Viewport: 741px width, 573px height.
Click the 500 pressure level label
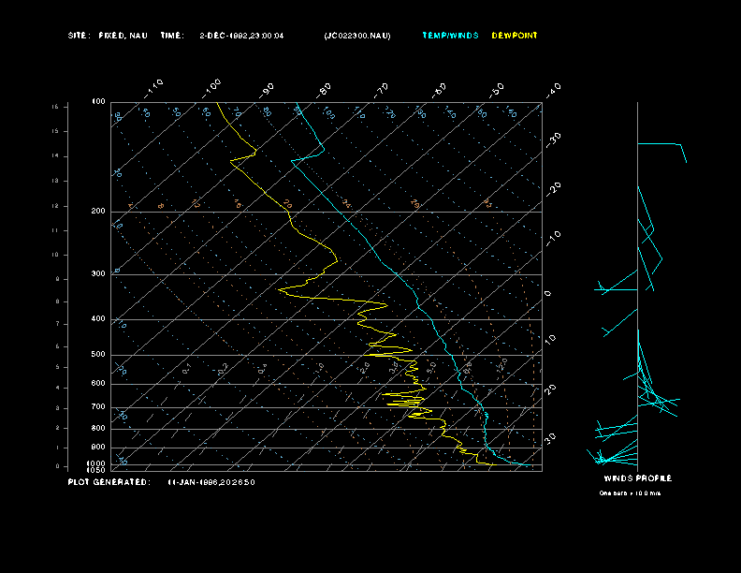98,354
